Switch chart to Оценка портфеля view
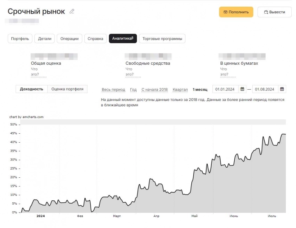The height and width of the screenshot is (228, 296). (67, 89)
